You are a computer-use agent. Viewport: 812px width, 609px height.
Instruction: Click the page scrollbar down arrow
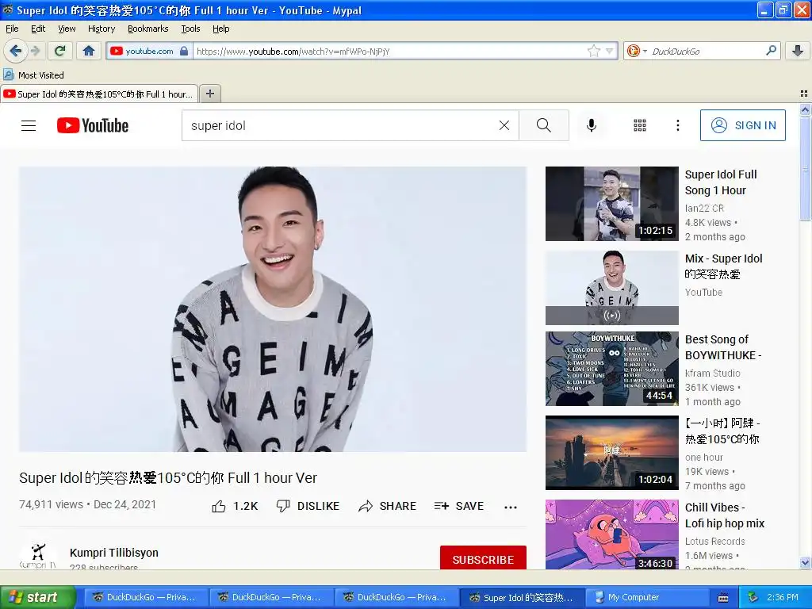tap(805, 562)
